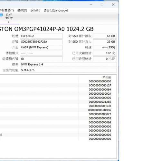
Task: Select raw value 00000000000064
Action: pos(100,90)
